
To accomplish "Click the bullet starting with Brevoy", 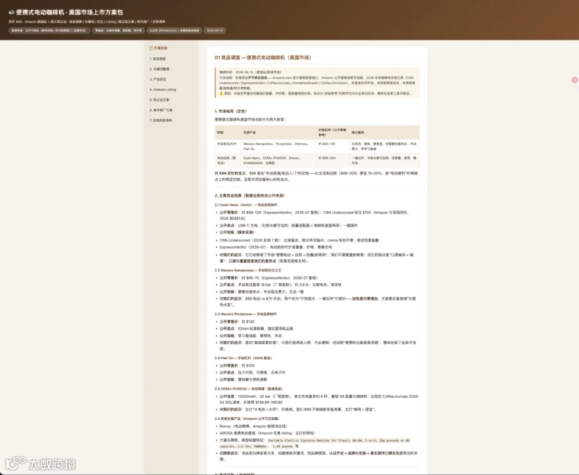I will tap(253, 426).
